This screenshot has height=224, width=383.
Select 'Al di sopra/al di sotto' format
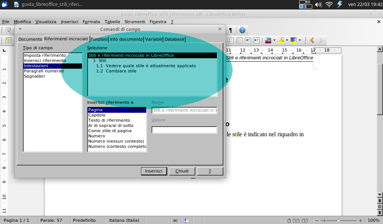click(117, 125)
